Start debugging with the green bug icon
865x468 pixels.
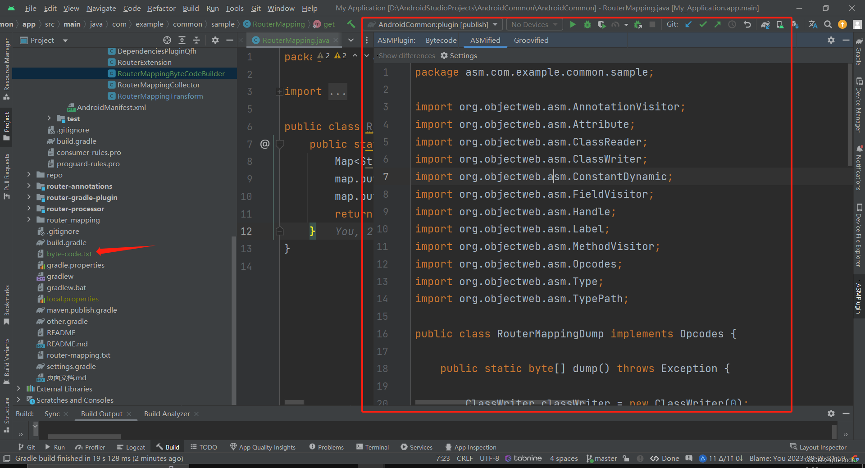coord(587,24)
